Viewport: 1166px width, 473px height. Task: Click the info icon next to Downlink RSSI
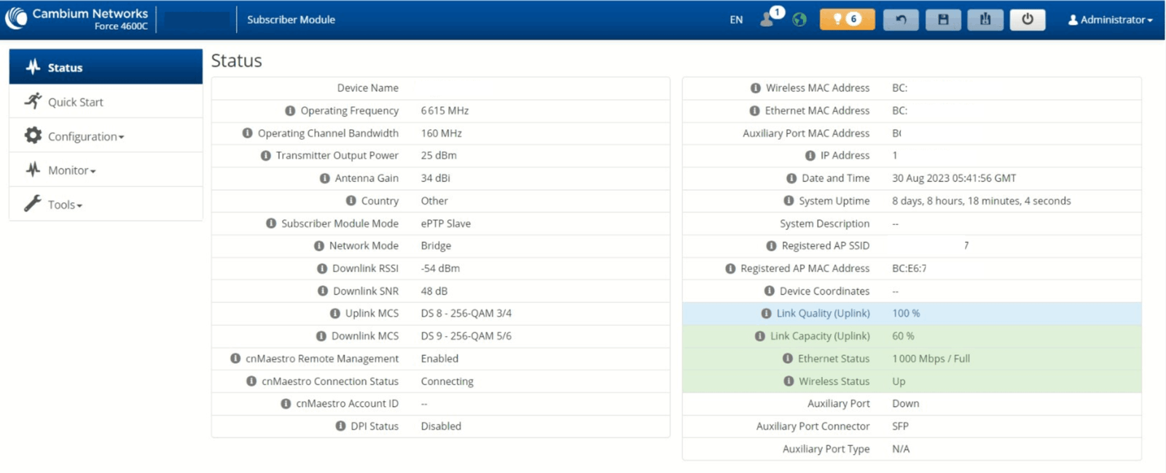tap(322, 269)
